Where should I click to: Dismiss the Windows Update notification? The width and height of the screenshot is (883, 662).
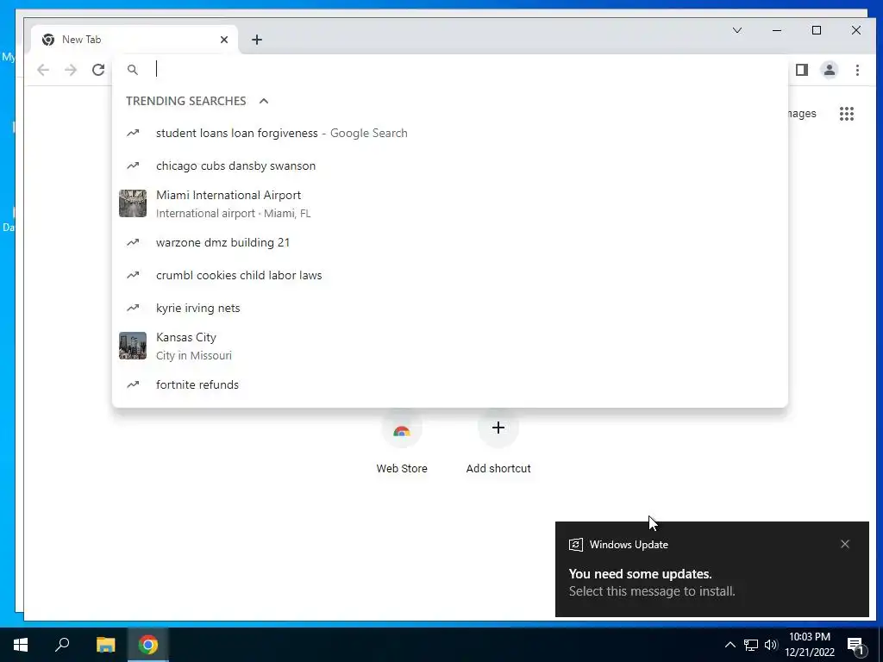(x=845, y=544)
